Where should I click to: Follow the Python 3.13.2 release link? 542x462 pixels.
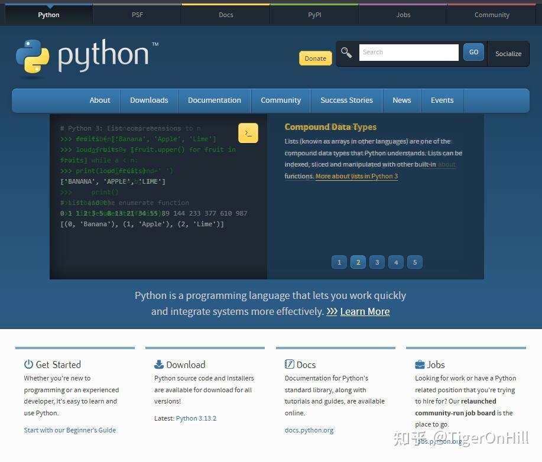(x=196, y=418)
